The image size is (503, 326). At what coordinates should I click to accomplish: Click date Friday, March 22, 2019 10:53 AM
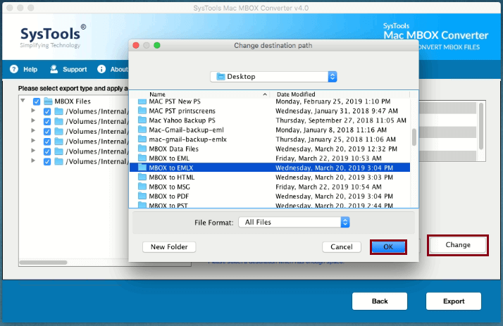[328, 158]
